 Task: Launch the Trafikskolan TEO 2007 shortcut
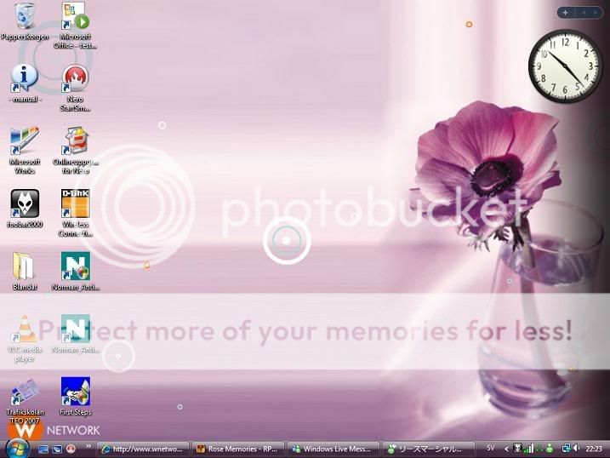tap(25, 392)
